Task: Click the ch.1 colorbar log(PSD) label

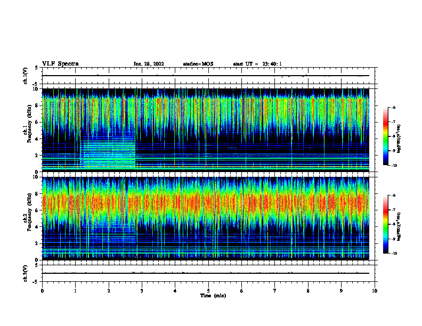Action: (x=399, y=139)
